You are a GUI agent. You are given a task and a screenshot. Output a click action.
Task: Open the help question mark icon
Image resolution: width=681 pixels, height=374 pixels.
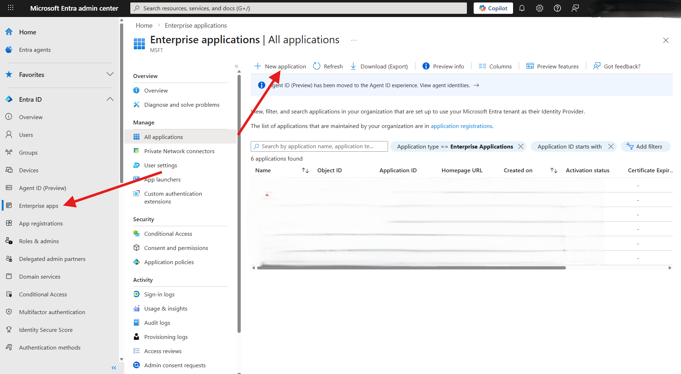point(557,8)
